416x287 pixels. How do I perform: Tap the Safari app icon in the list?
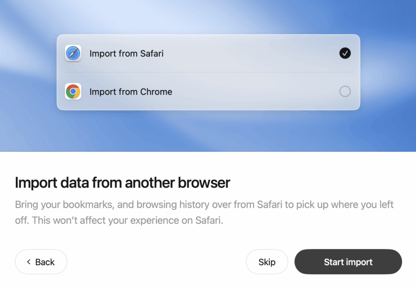pyautogui.click(x=73, y=53)
